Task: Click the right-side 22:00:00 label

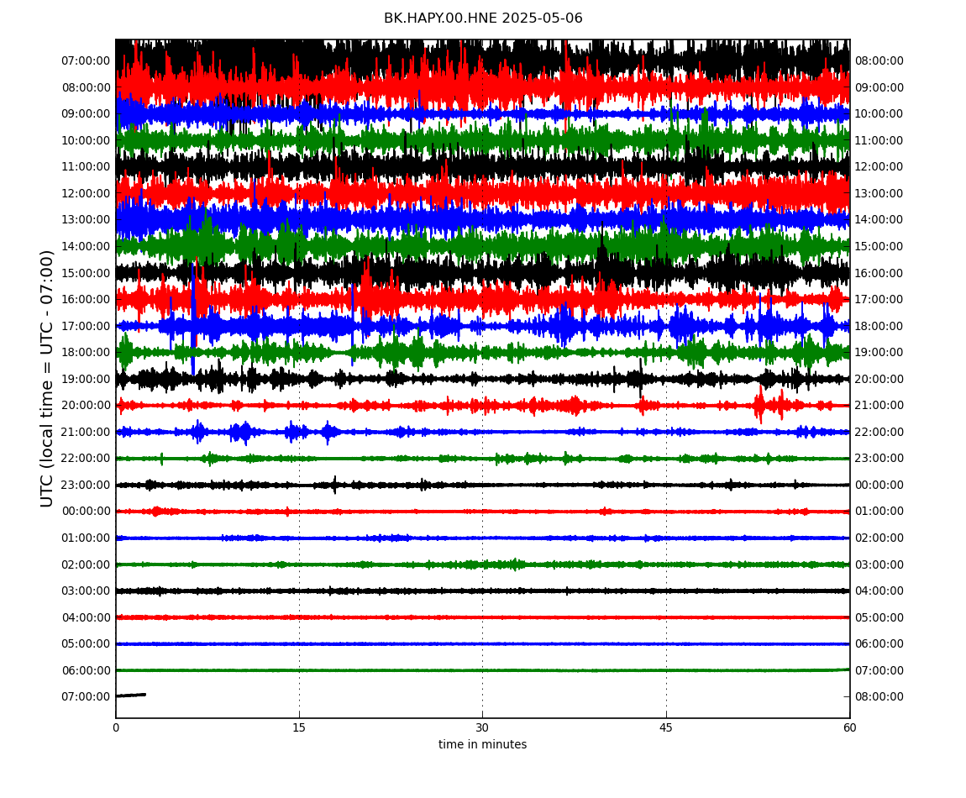Action: [879, 432]
